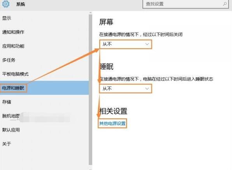Click the 屏幕 section heading
This screenshot has height=170, width=232.
[106, 22]
